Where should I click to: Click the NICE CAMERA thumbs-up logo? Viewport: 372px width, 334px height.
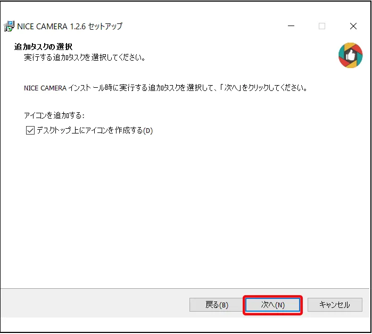click(x=350, y=55)
